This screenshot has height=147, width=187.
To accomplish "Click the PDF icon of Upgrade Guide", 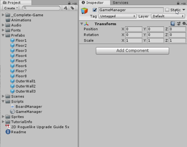I will coord(8,127).
